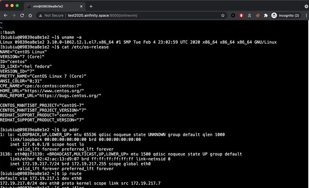Image resolution: width=309 pixels, height=188 pixels.
Task: Click the forward navigation arrow
Action: coord(14,15)
